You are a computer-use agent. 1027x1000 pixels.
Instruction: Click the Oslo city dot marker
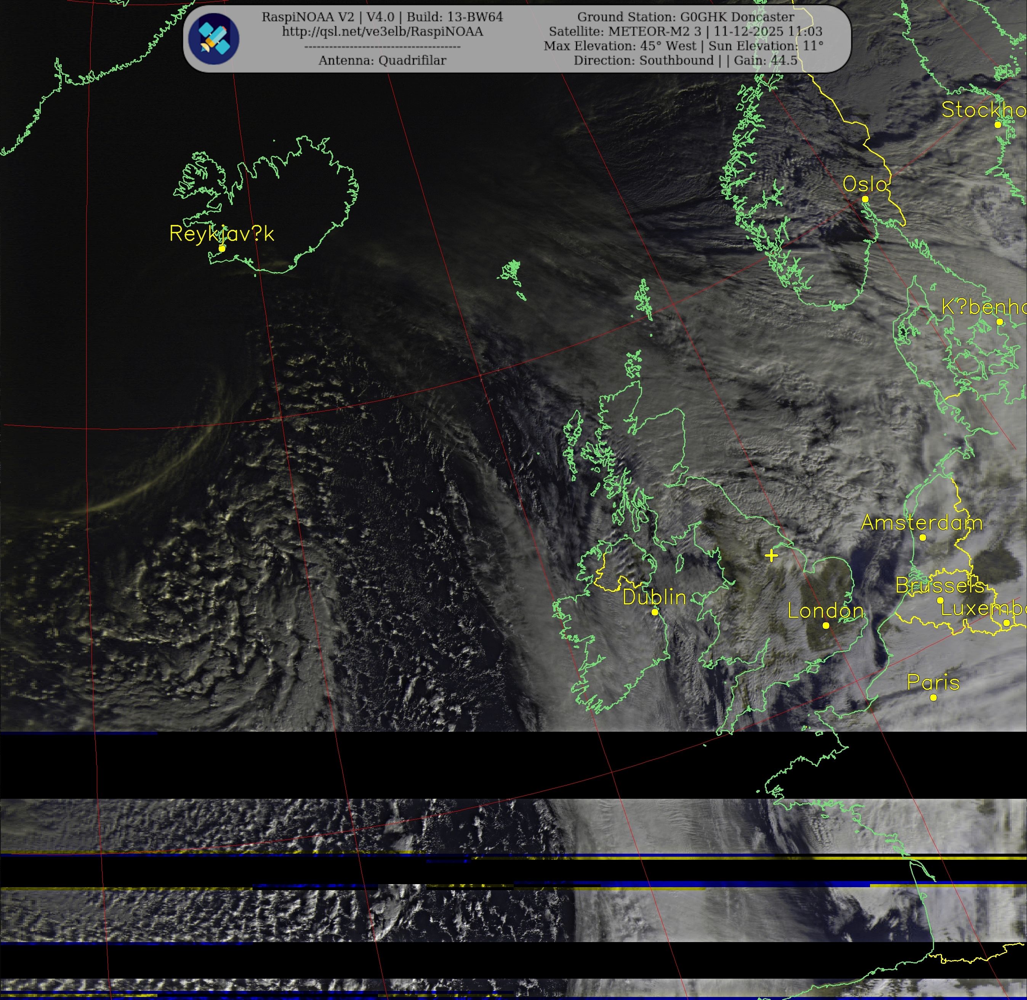point(865,199)
